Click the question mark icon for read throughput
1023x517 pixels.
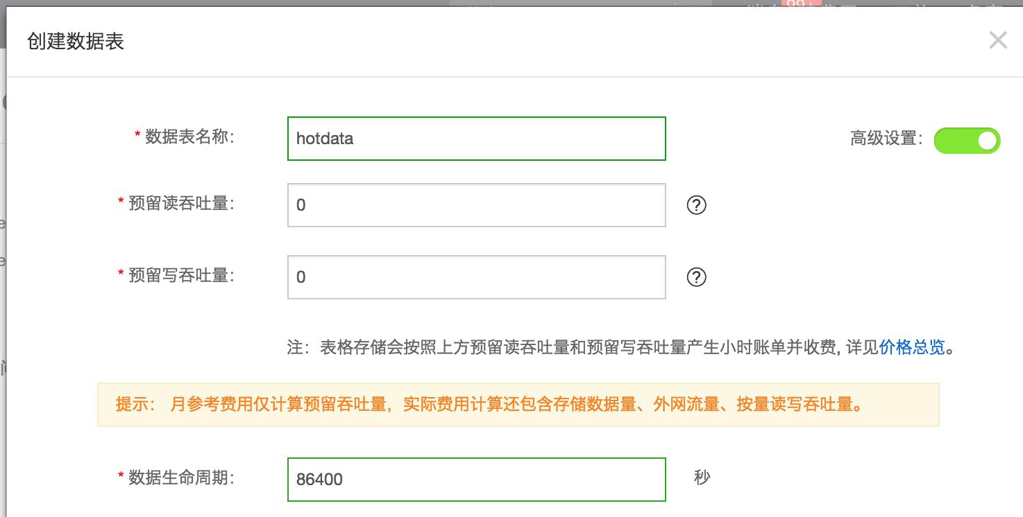coord(697,205)
